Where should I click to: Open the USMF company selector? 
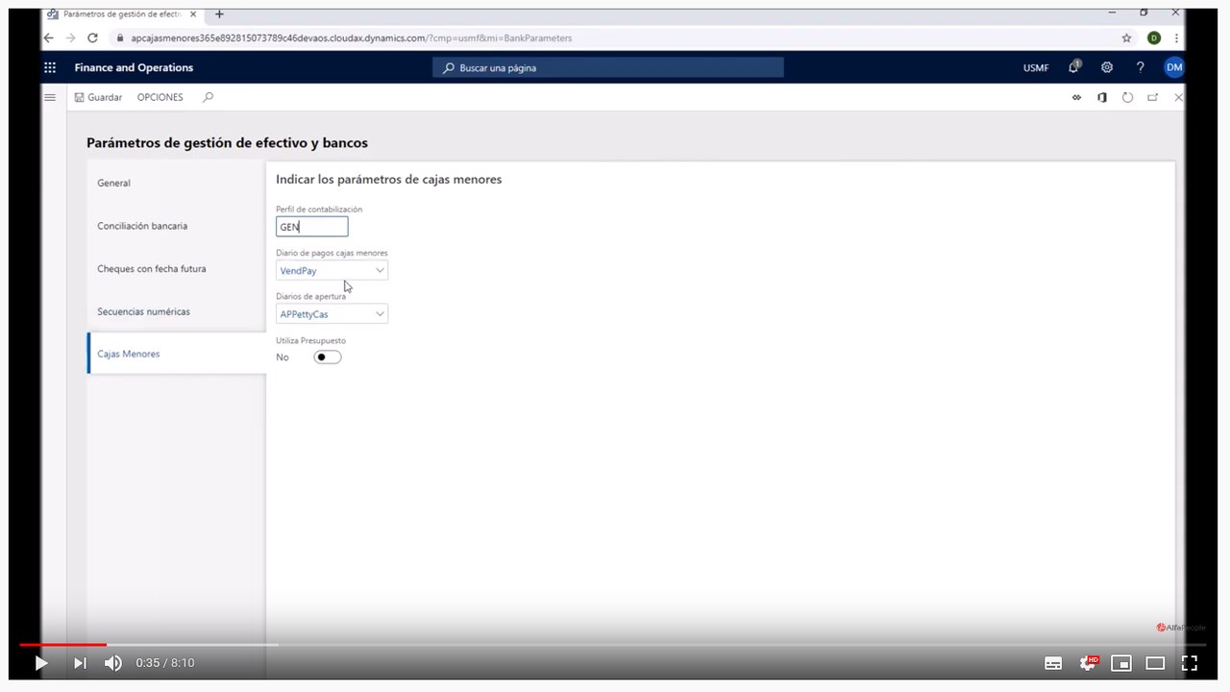pos(1036,67)
